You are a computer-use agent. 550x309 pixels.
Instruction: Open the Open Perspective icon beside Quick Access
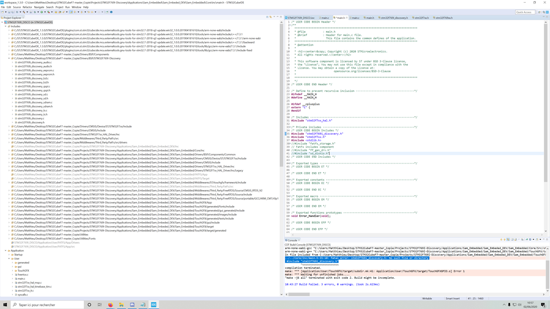pyautogui.click(x=539, y=12)
